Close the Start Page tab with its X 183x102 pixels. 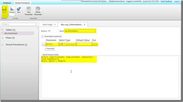coord(55,25)
